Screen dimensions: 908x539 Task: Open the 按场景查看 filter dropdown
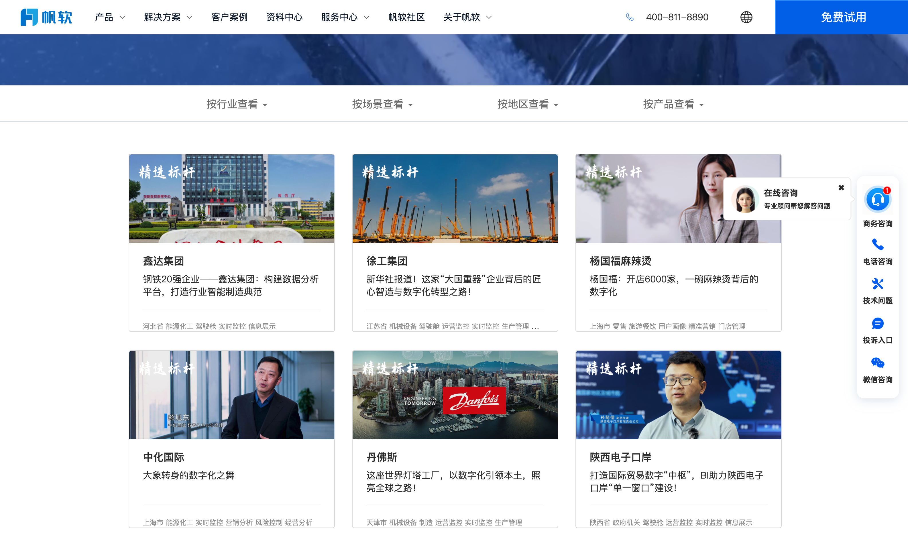(x=382, y=104)
